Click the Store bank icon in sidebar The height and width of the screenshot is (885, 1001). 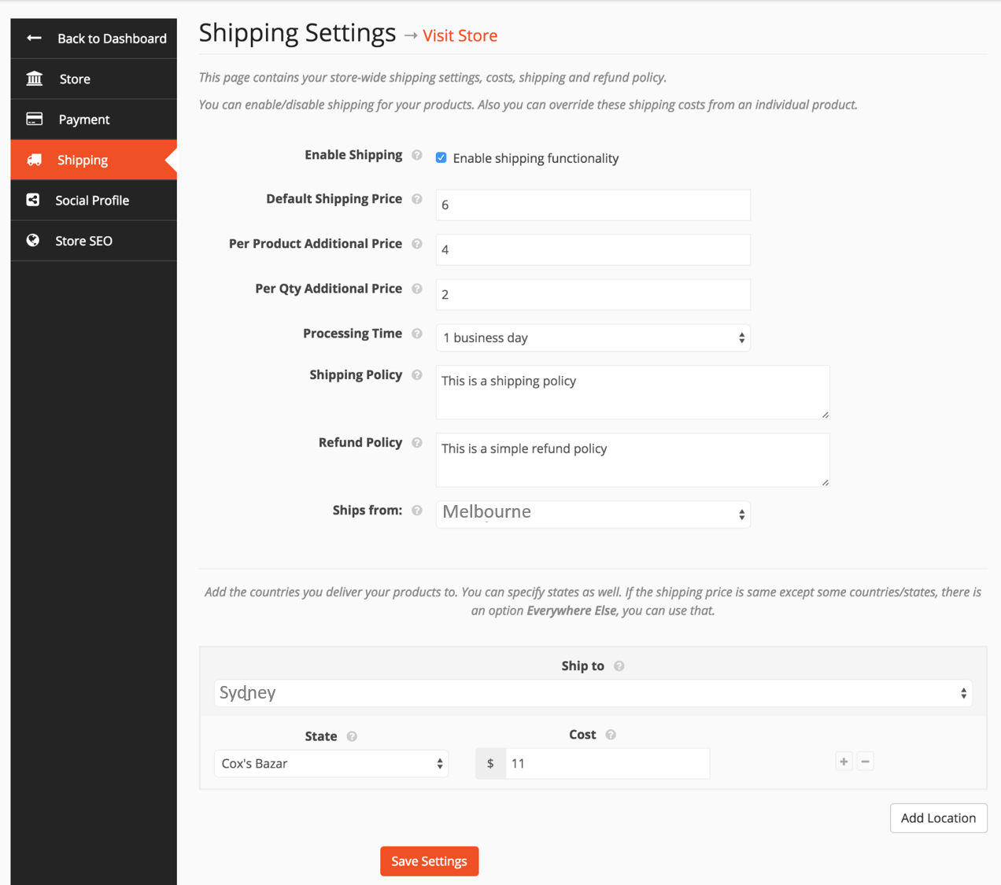tap(33, 79)
